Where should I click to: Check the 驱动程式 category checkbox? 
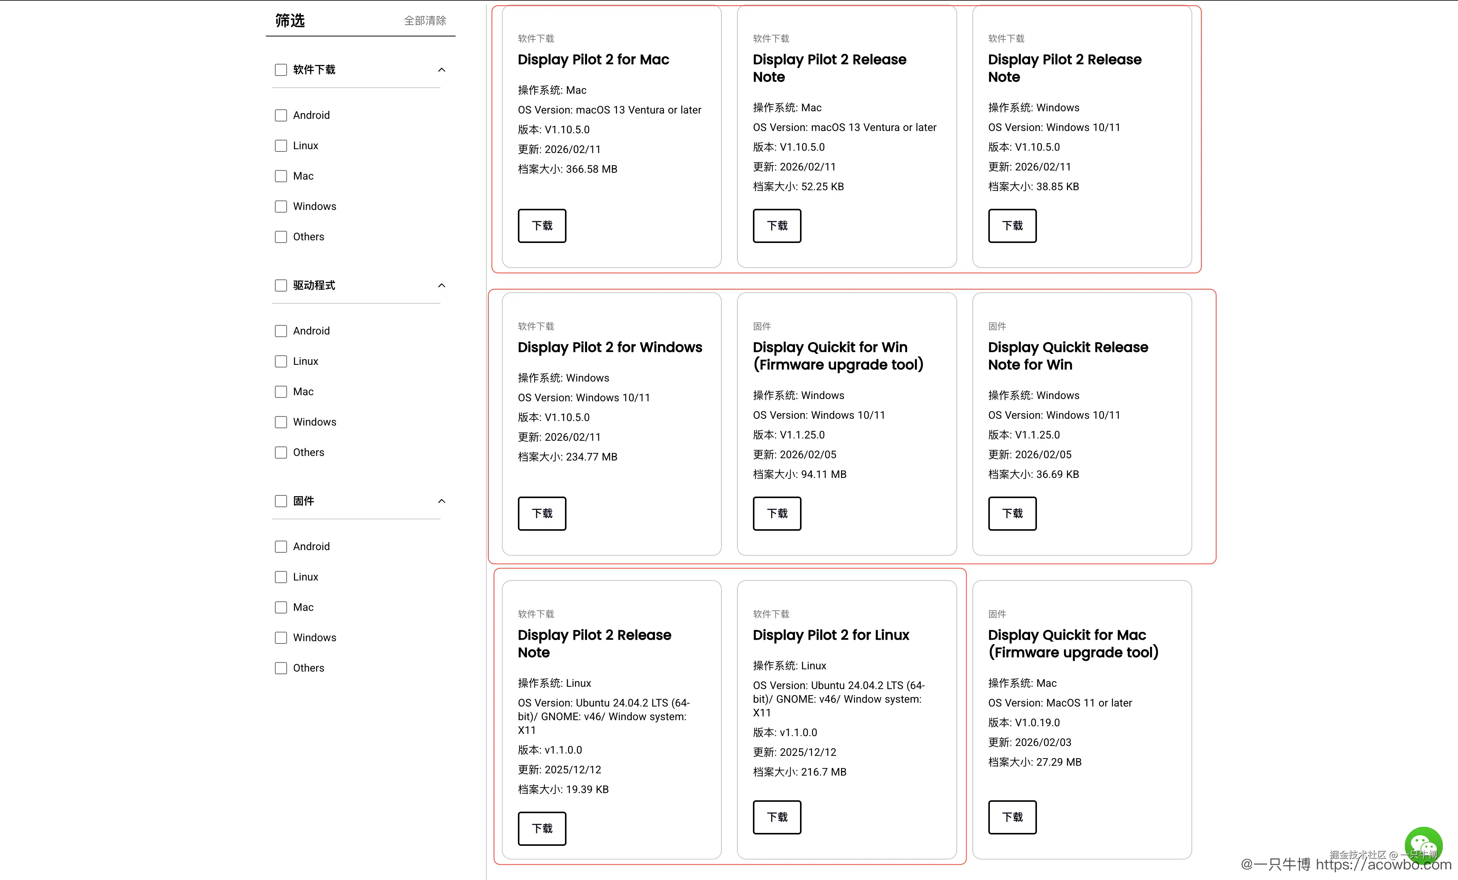(x=281, y=285)
